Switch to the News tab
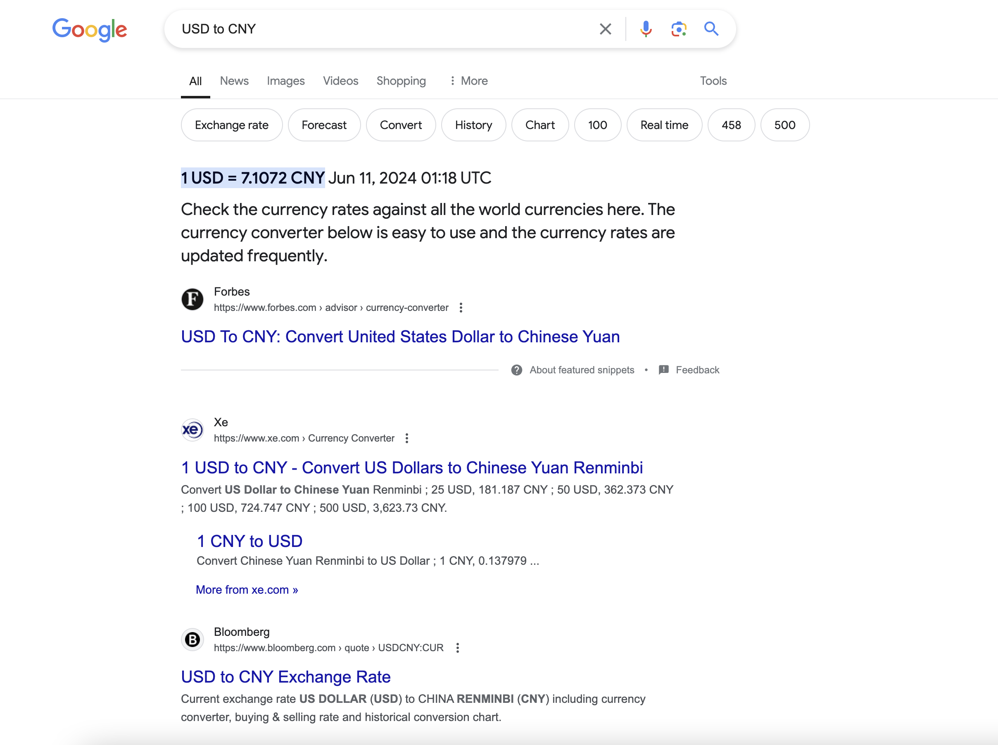Image resolution: width=998 pixels, height=745 pixels. click(234, 81)
